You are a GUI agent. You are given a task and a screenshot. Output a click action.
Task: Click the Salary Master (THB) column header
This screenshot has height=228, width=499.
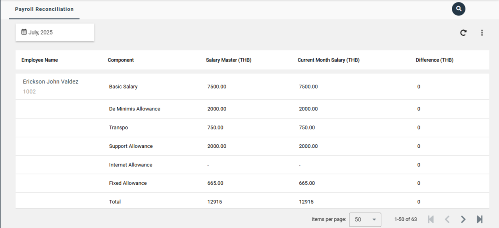[229, 60]
